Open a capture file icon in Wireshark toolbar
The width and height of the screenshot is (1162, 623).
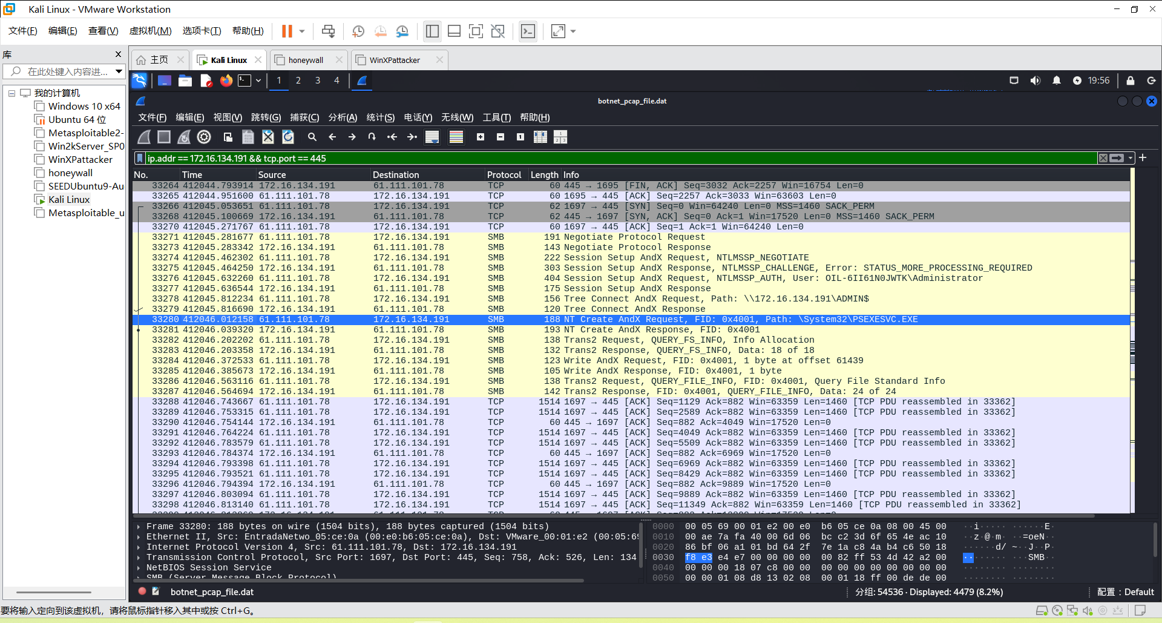tap(228, 137)
